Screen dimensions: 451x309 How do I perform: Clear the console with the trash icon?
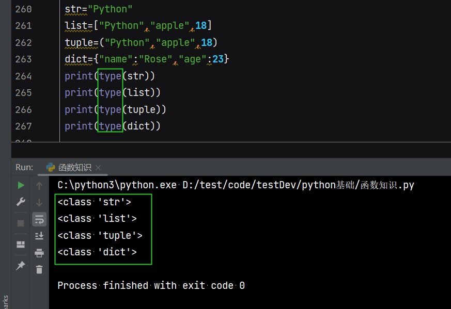click(x=39, y=269)
